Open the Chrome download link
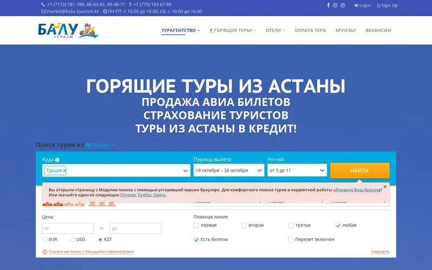This screenshot has width=432, height=270. tap(128, 195)
